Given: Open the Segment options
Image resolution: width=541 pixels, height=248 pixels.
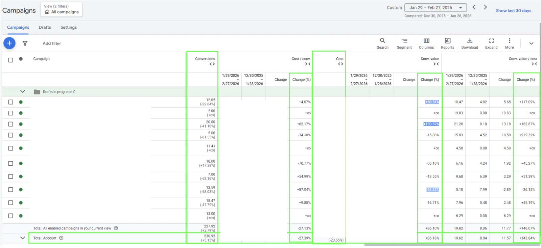Looking at the screenshot, I should point(404,44).
